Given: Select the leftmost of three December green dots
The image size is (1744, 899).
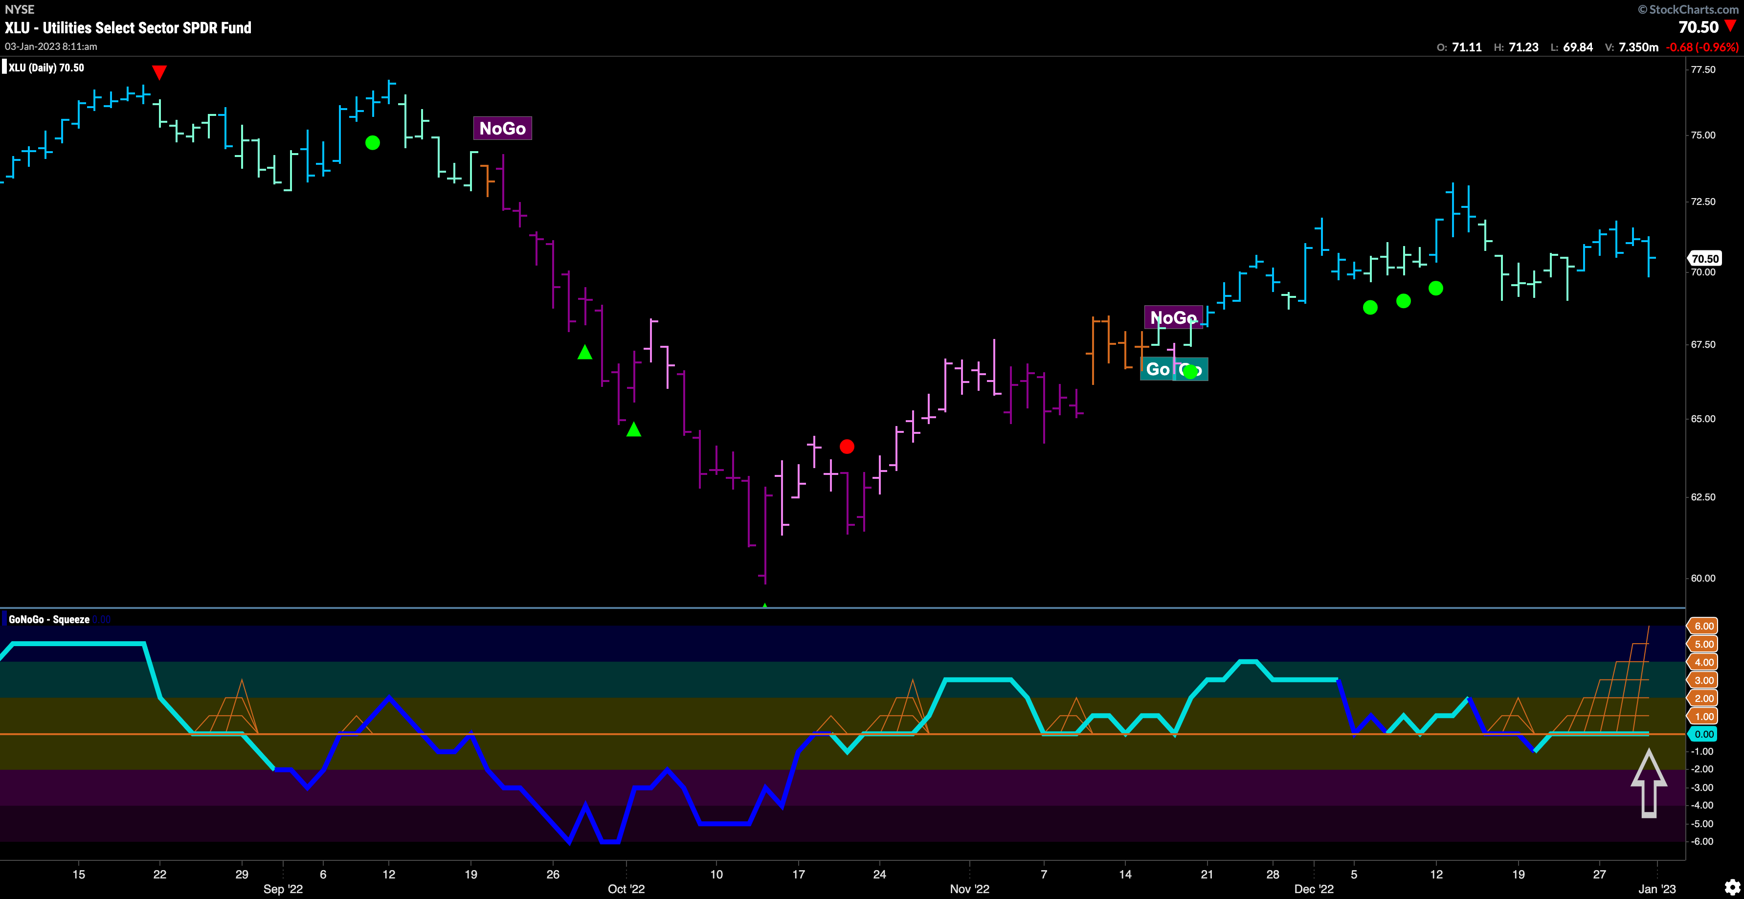Looking at the screenshot, I should pos(1370,307).
